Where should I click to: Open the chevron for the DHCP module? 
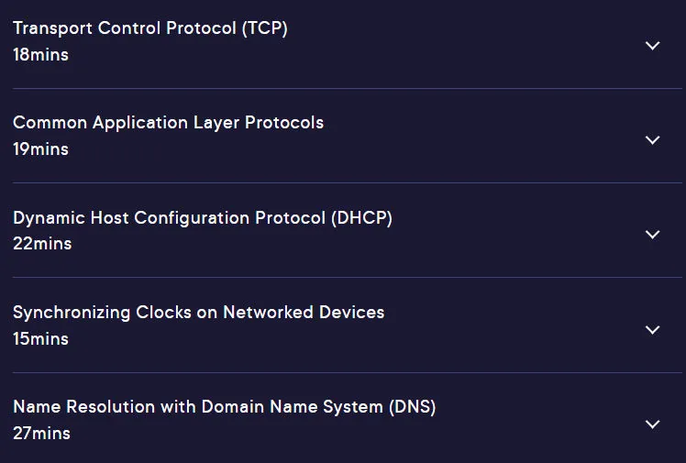[x=652, y=235]
